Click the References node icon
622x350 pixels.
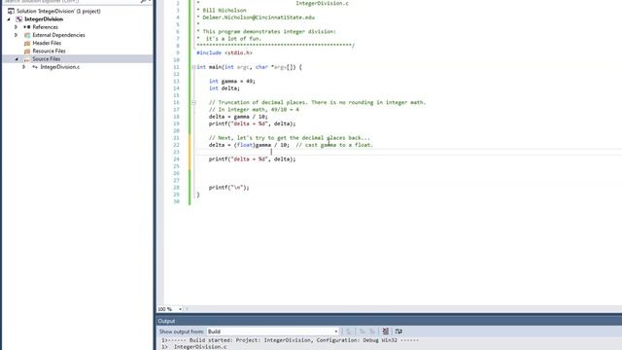[x=26, y=27]
